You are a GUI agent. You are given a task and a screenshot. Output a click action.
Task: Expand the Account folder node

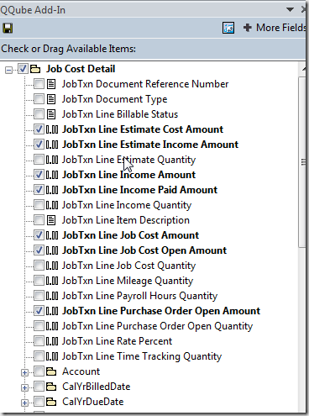(24, 372)
